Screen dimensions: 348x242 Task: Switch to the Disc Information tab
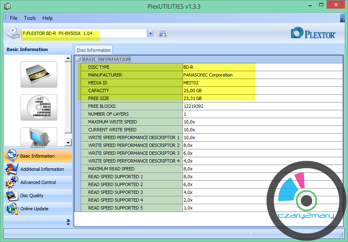pos(94,50)
